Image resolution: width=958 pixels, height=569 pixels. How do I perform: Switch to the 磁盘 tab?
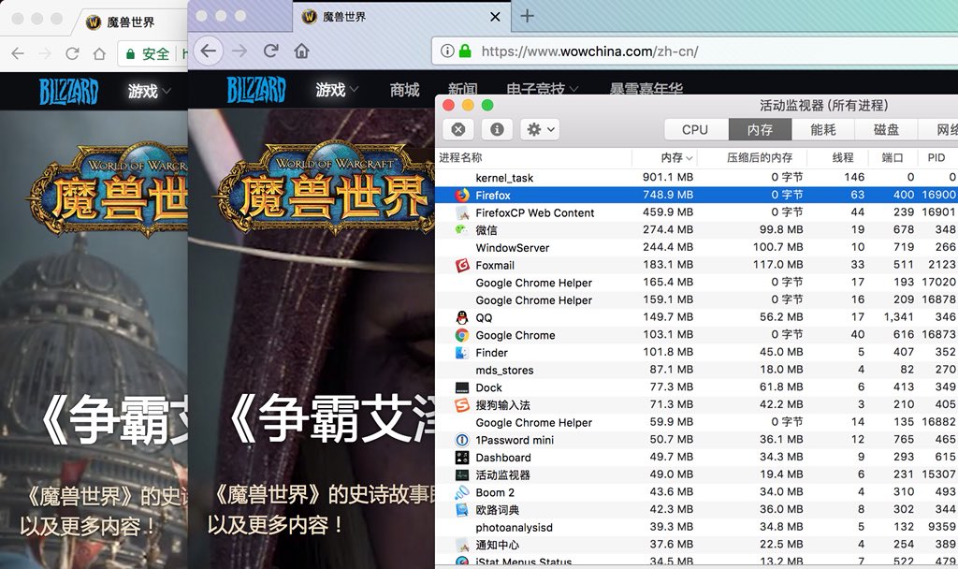click(x=887, y=129)
